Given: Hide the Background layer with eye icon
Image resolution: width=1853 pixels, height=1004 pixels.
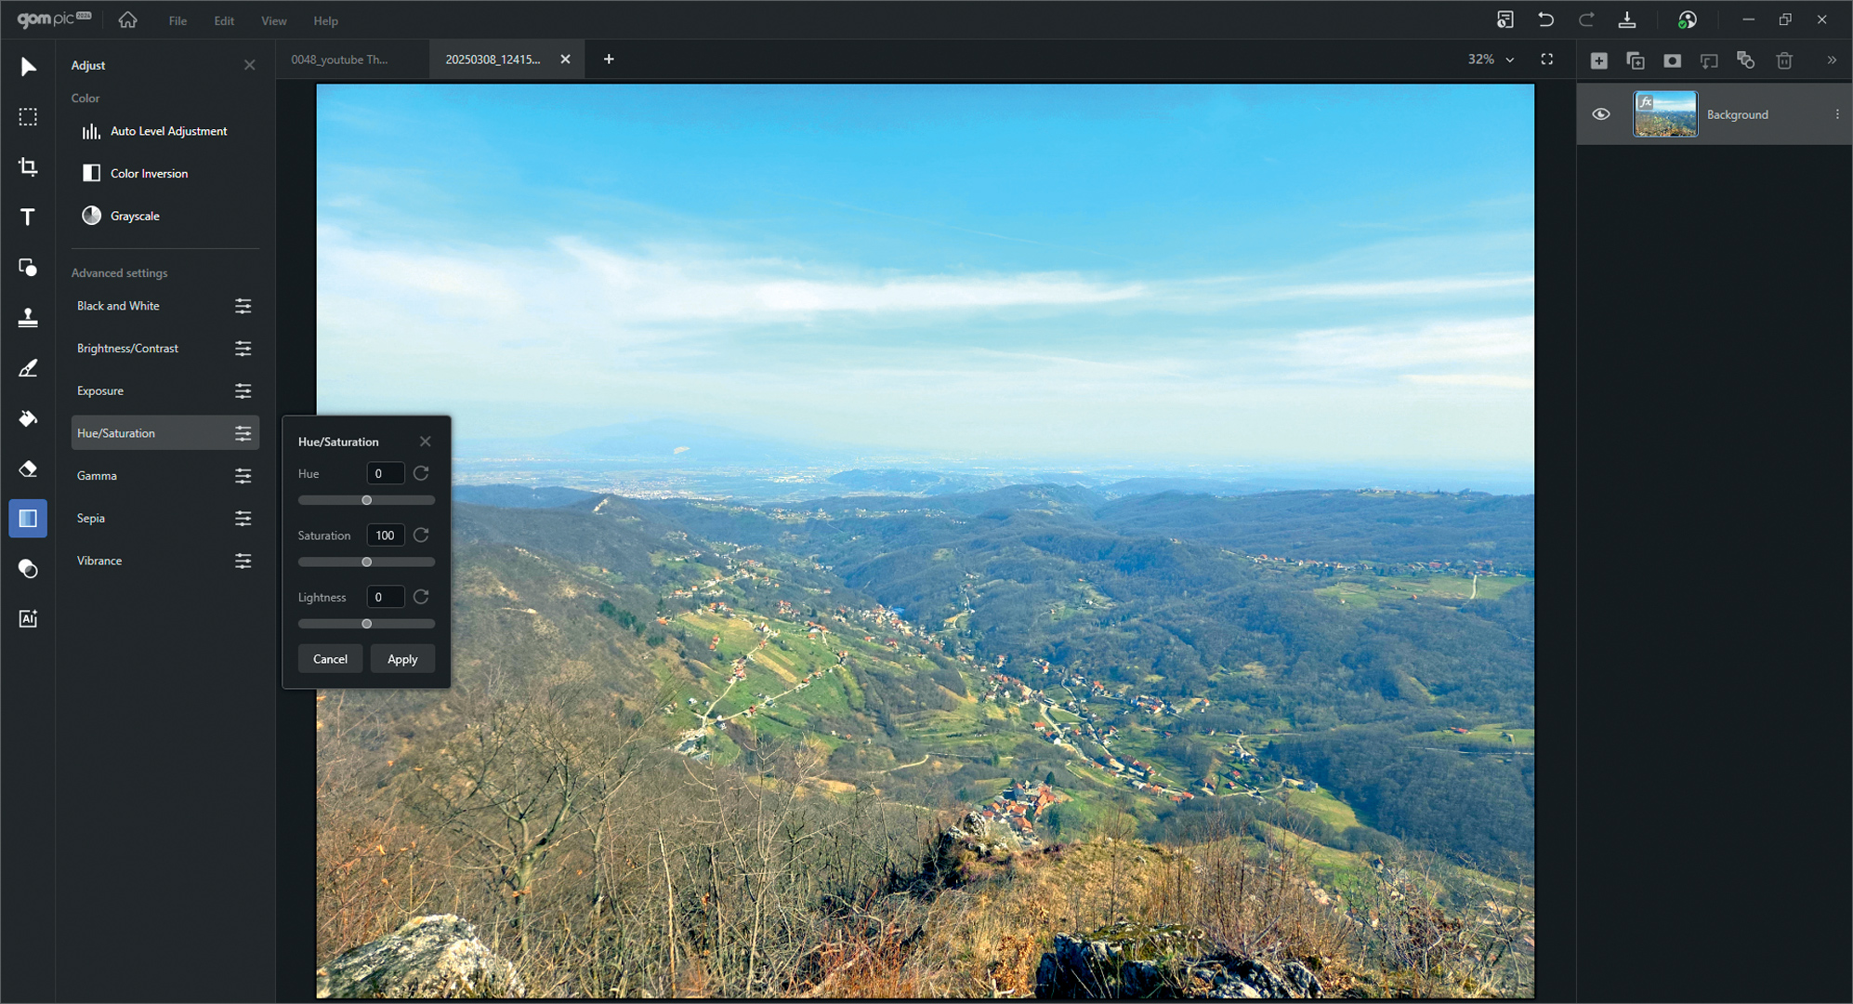Looking at the screenshot, I should tap(1600, 114).
